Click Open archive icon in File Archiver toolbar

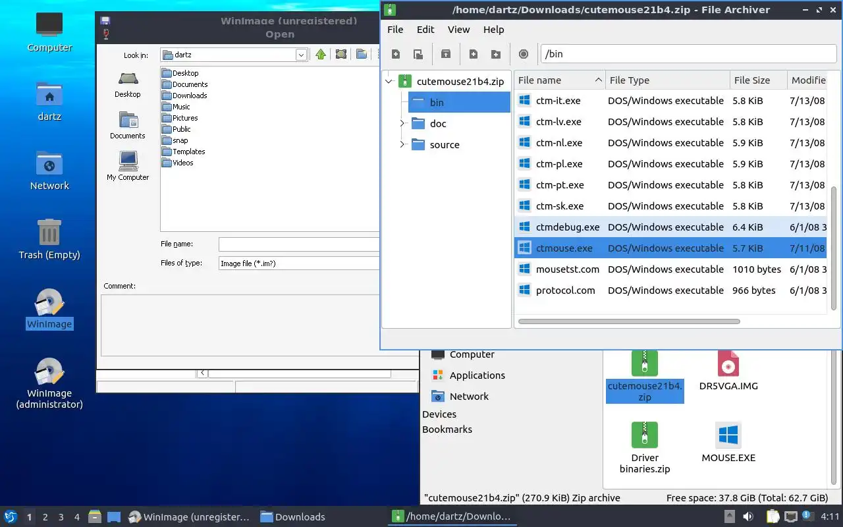(x=418, y=54)
